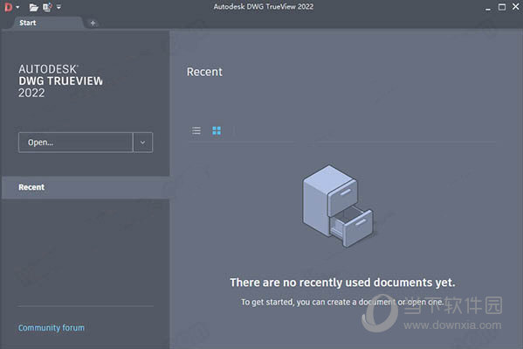Viewport: 523px width, 349px height.
Task: Switch recent documents to list view
Action: point(196,130)
